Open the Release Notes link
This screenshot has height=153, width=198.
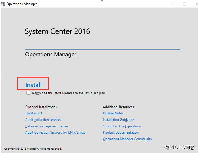coord(113,113)
